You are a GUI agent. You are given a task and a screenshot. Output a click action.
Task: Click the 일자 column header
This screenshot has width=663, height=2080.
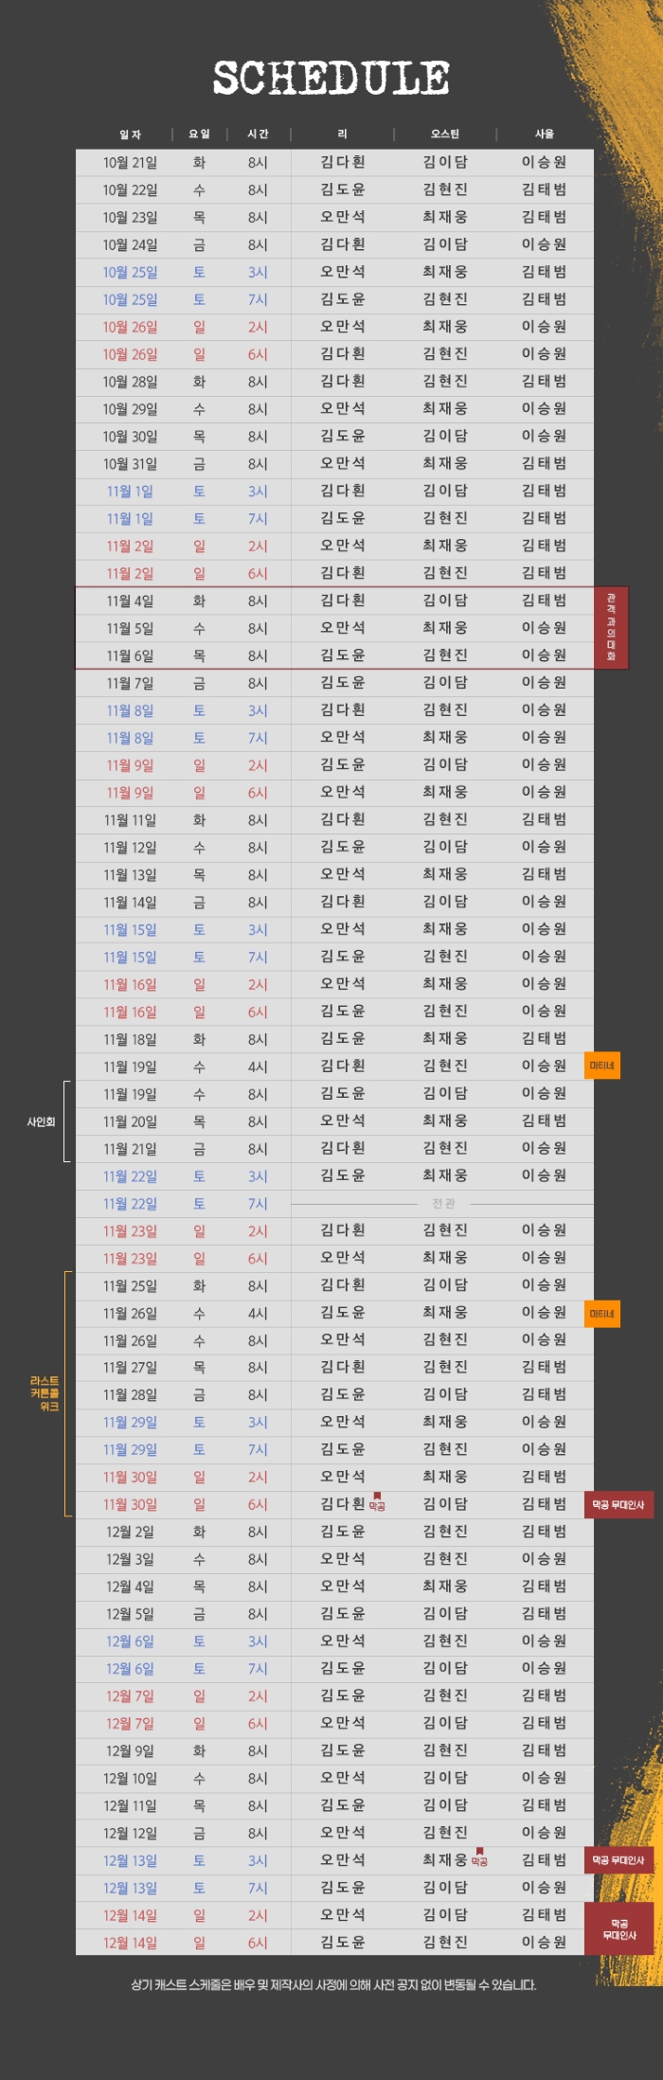pos(131,134)
